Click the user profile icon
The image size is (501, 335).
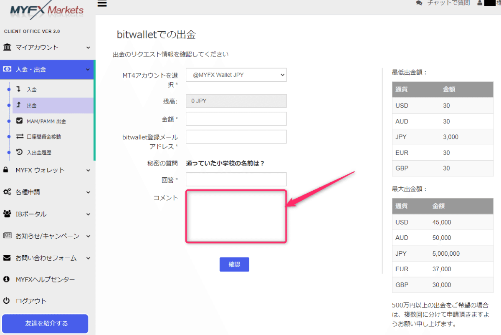(480, 3)
